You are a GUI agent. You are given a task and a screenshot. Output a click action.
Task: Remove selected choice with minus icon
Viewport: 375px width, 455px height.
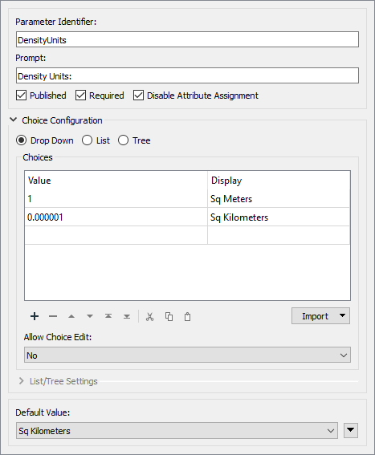(x=53, y=316)
